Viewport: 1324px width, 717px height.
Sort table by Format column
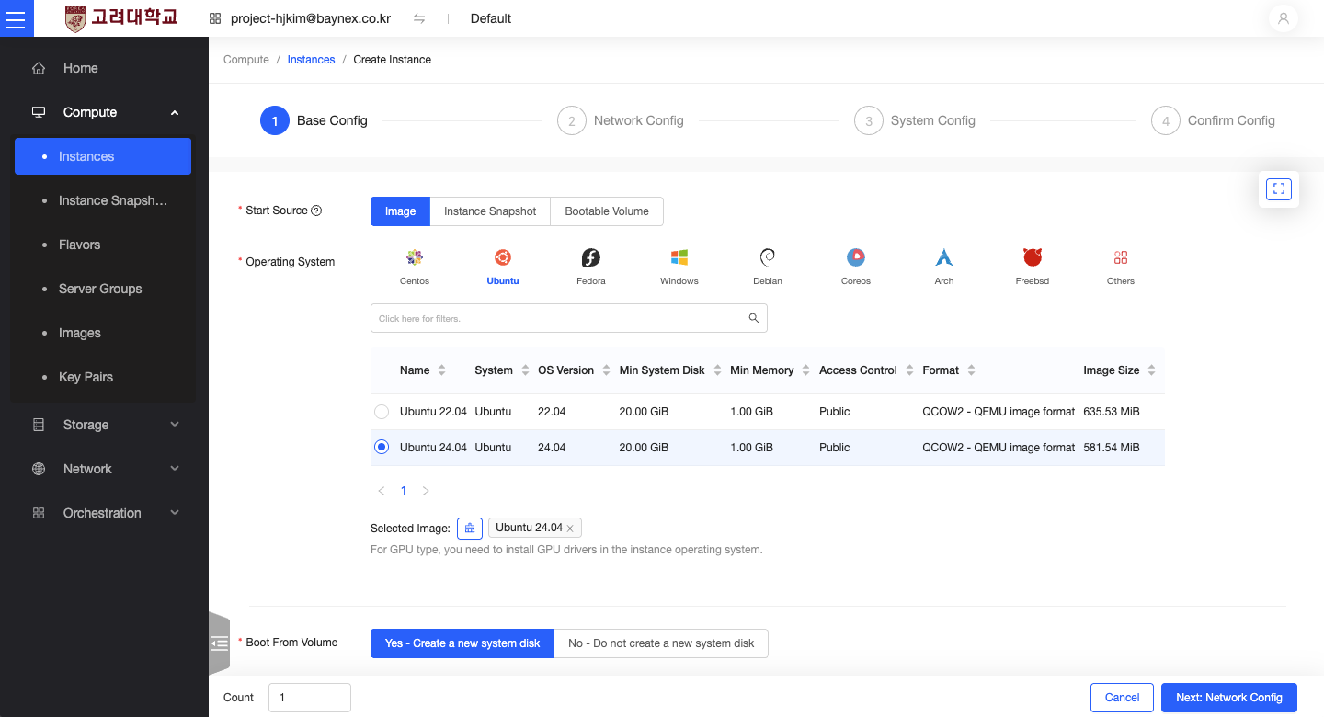pos(972,370)
